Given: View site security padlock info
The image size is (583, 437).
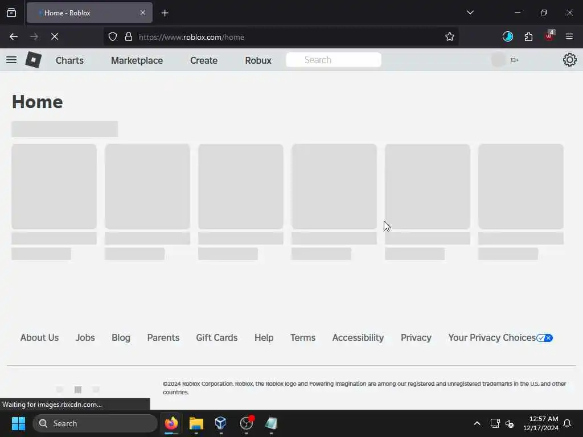Looking at the screenshot, I should (x=129, y=37).
